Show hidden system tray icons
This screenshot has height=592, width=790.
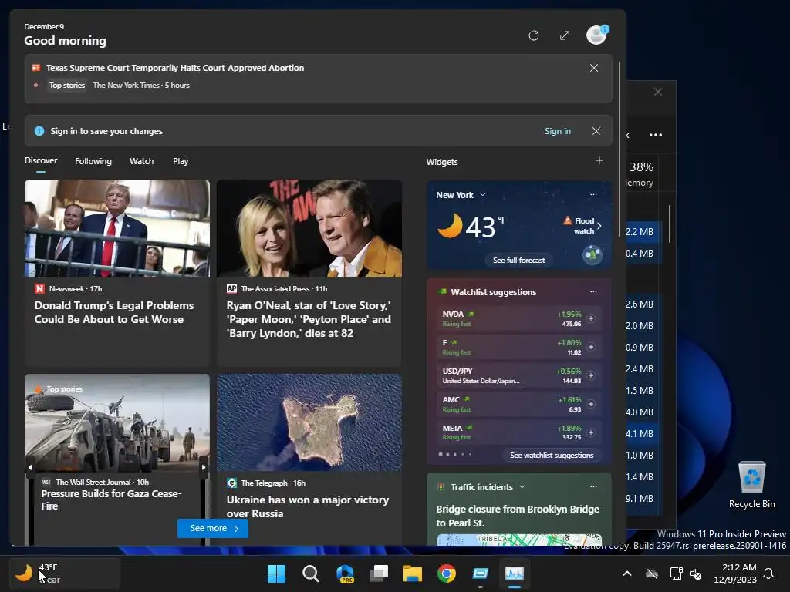pyautogui.click(x=627, y=573)
